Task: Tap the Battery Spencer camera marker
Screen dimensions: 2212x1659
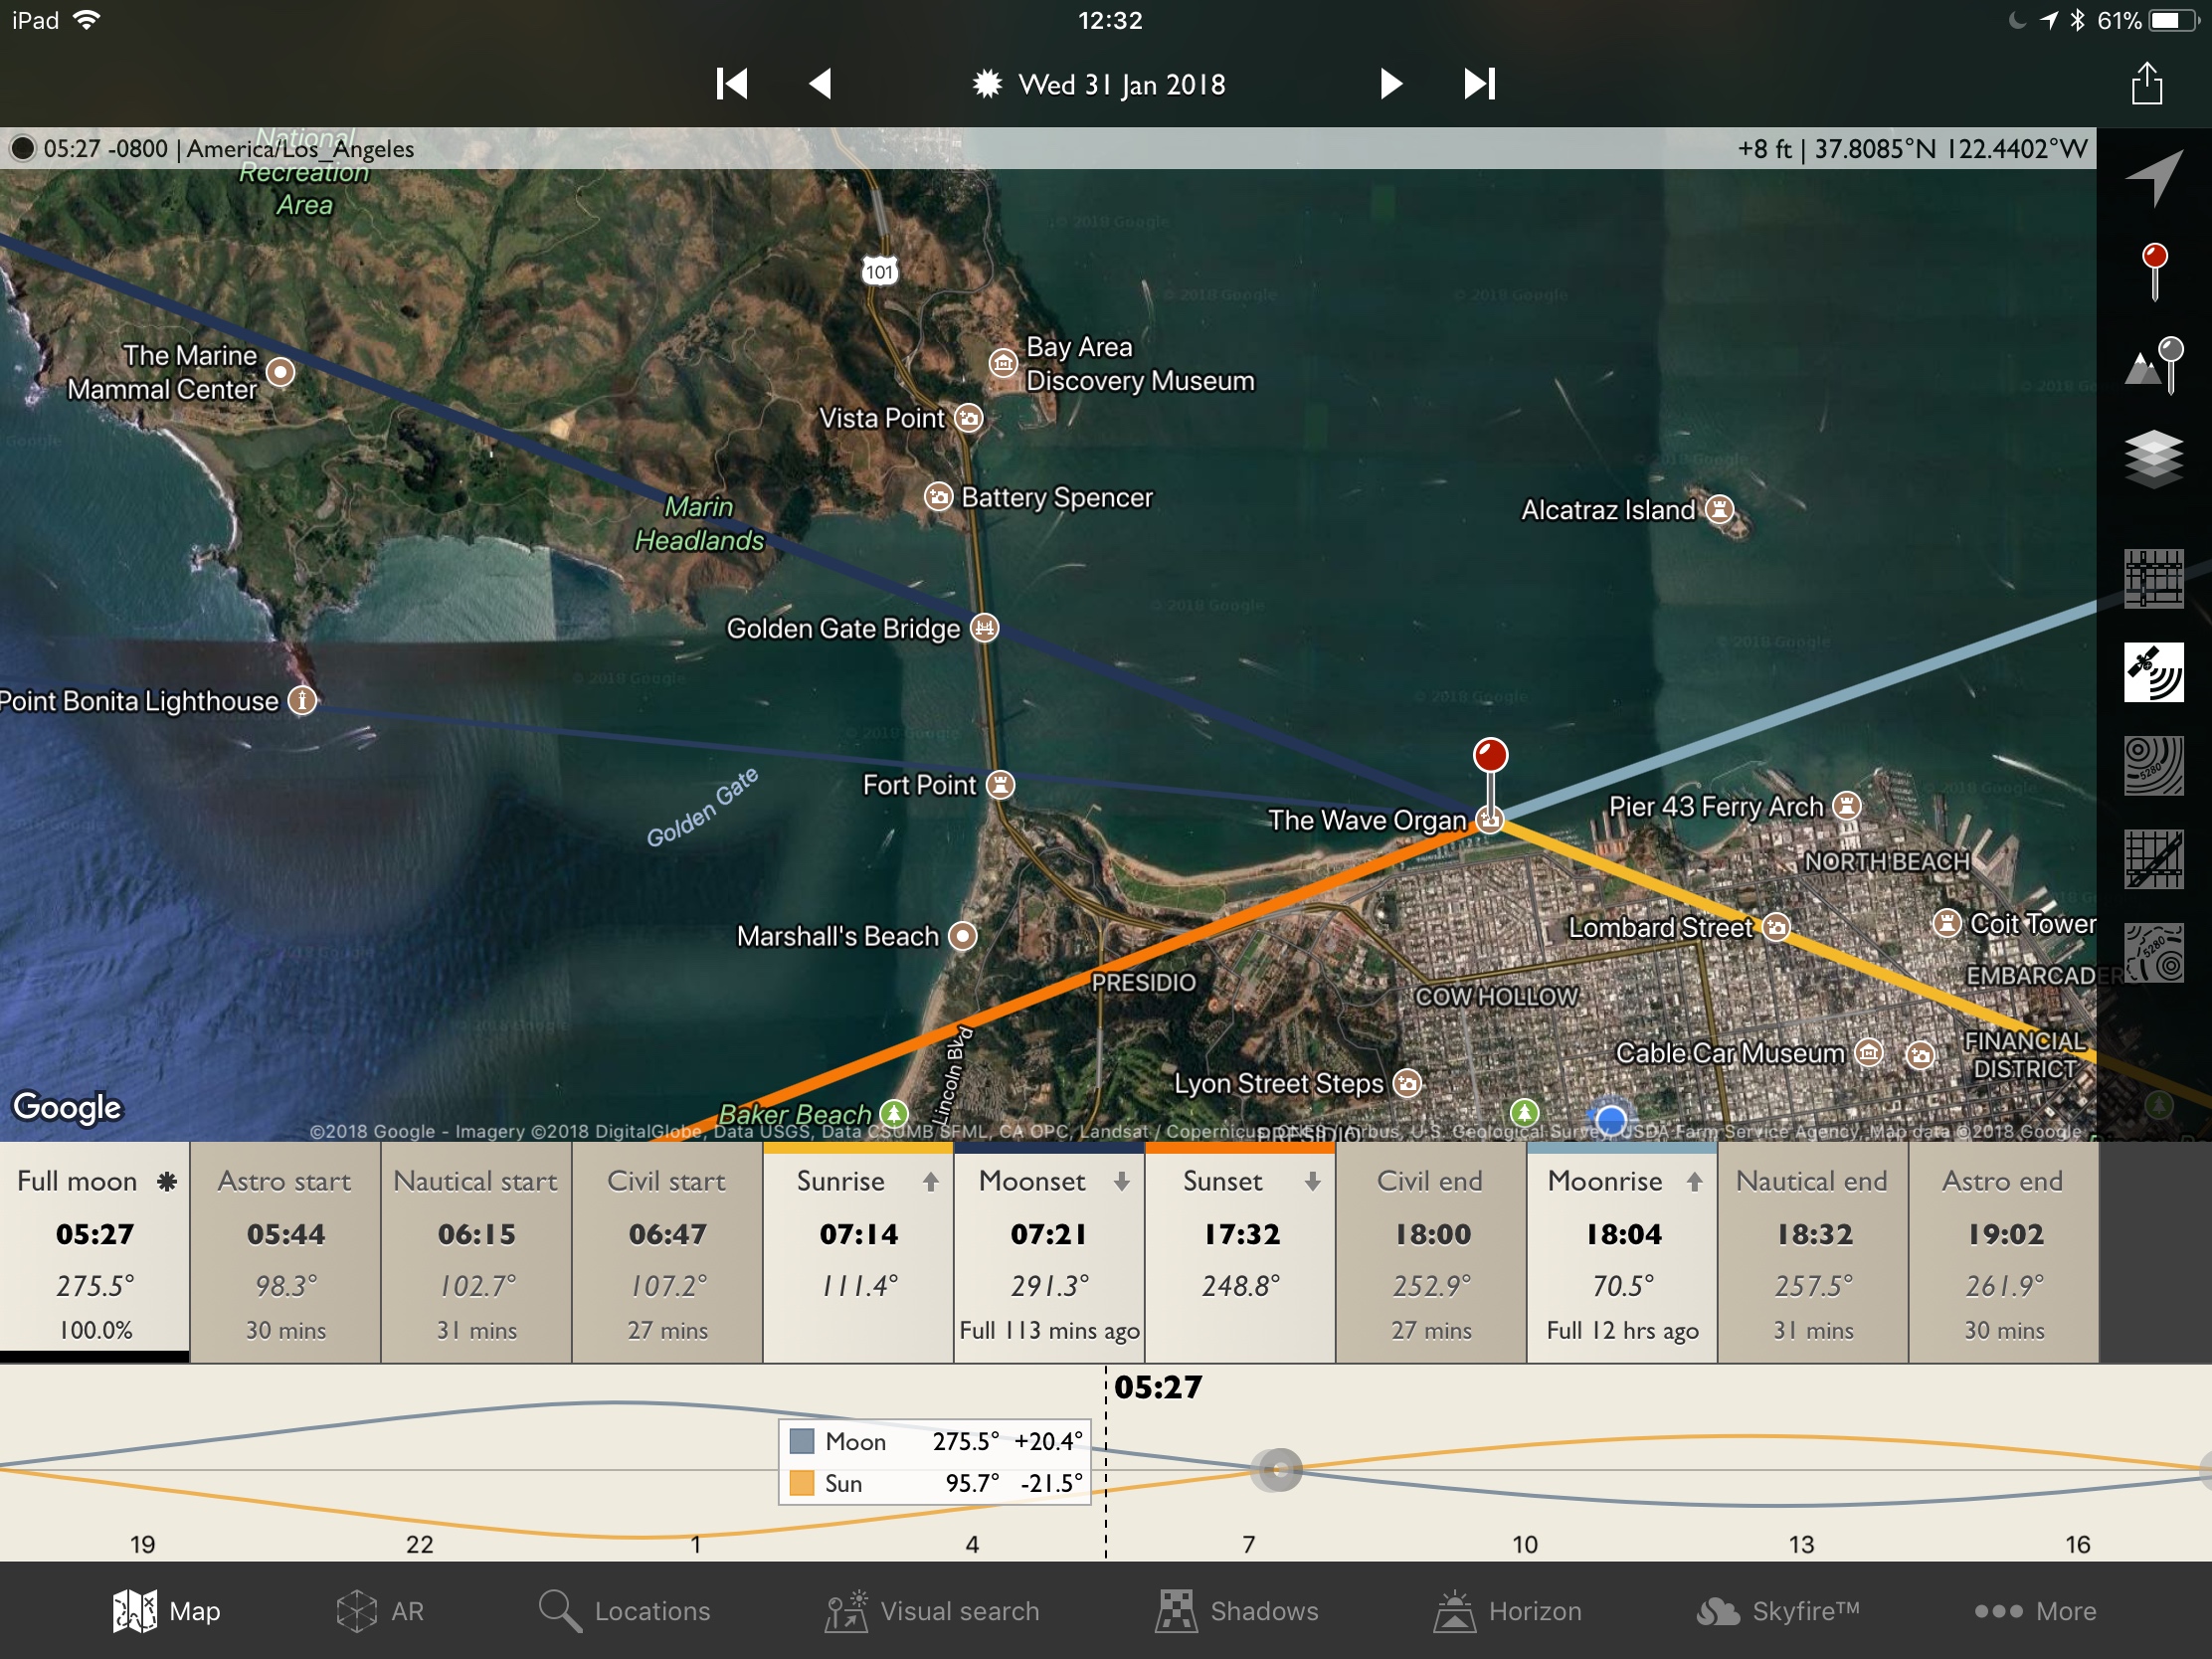Action: click(938, 497)
